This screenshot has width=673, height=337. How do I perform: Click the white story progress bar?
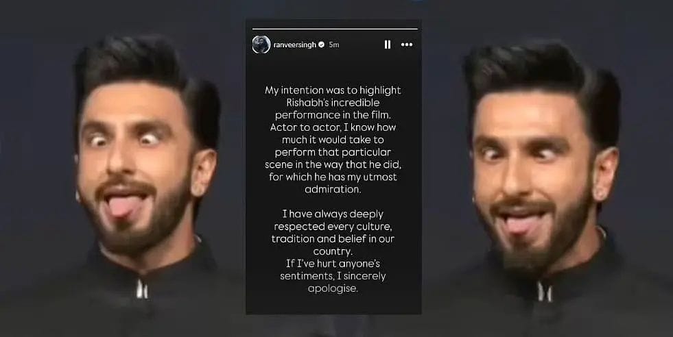335,29
